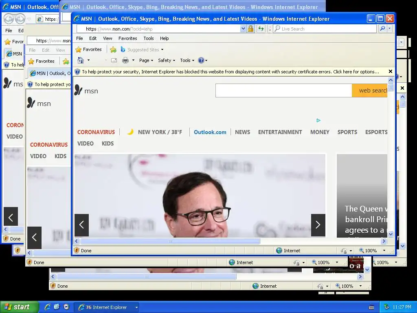Launch Windows Media Player from Quick Launch
417x313 pixels.
click(x=66, y=307)
